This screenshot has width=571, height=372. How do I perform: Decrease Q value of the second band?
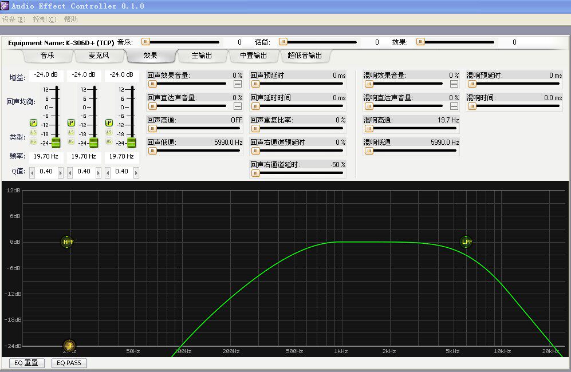point(70,172)
